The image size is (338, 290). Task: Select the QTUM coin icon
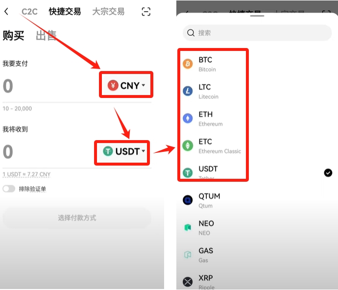coord(188,200)
